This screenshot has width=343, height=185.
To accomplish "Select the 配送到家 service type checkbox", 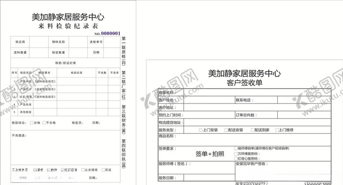I will 253,130.
